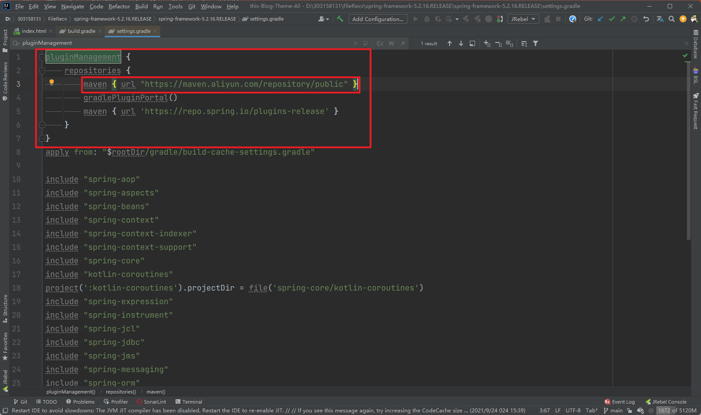Toggle multiple lines search mode icon
This screenshot has width=701, height=415.
[x=366, y=43]
